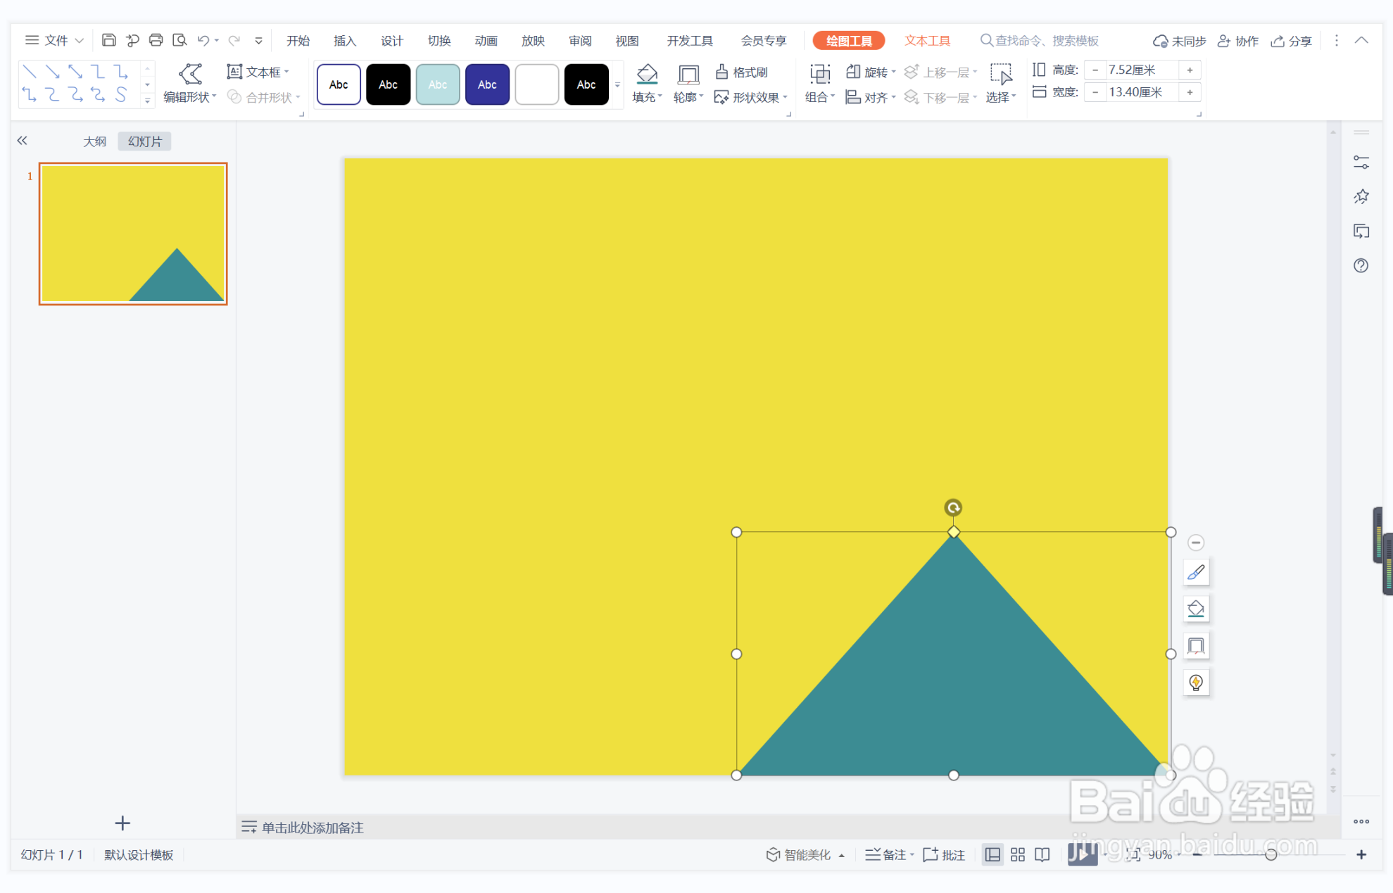Click the Share (分享) button
The height and width of the screenshot is (893, 1393).
point(1291,41)
